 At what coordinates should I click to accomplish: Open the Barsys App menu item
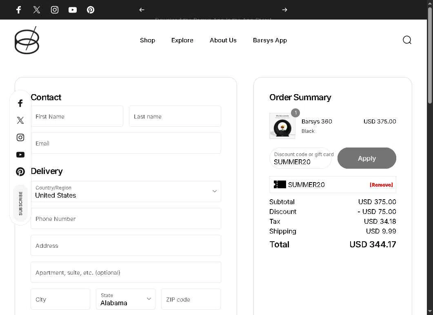tap(270, 40)
